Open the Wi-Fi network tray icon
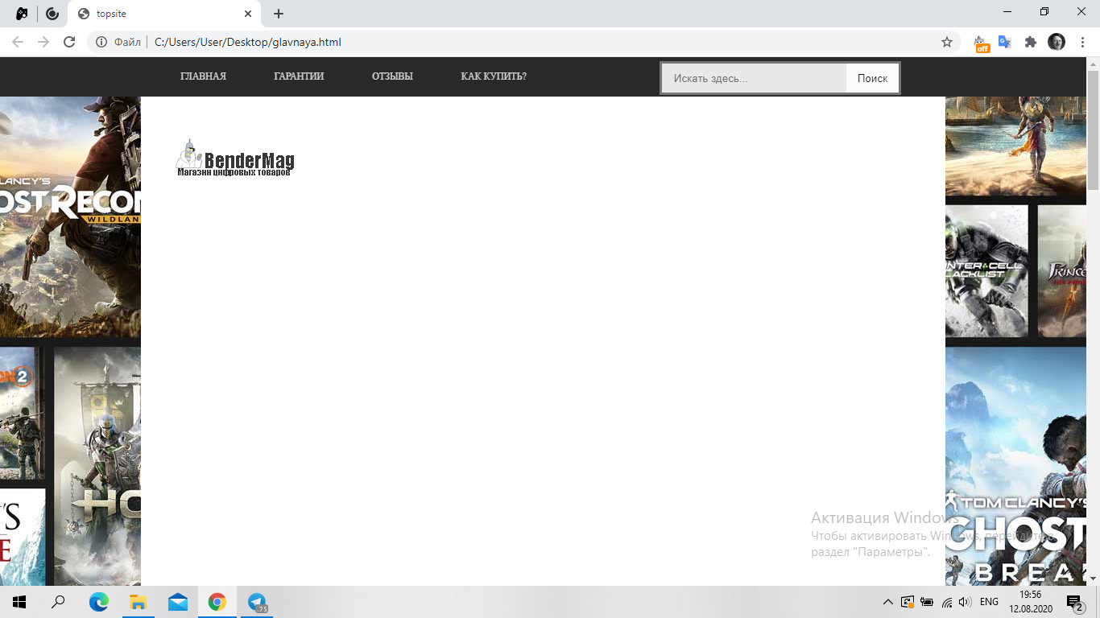Image resolution: width=1100 pixels, height=618 pixels. (x=947, y=602)
